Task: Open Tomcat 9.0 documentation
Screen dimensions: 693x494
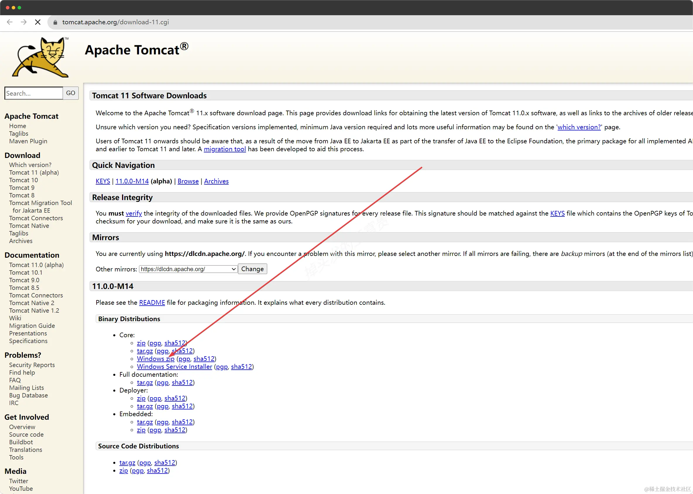Action: (x=24, y=280)
